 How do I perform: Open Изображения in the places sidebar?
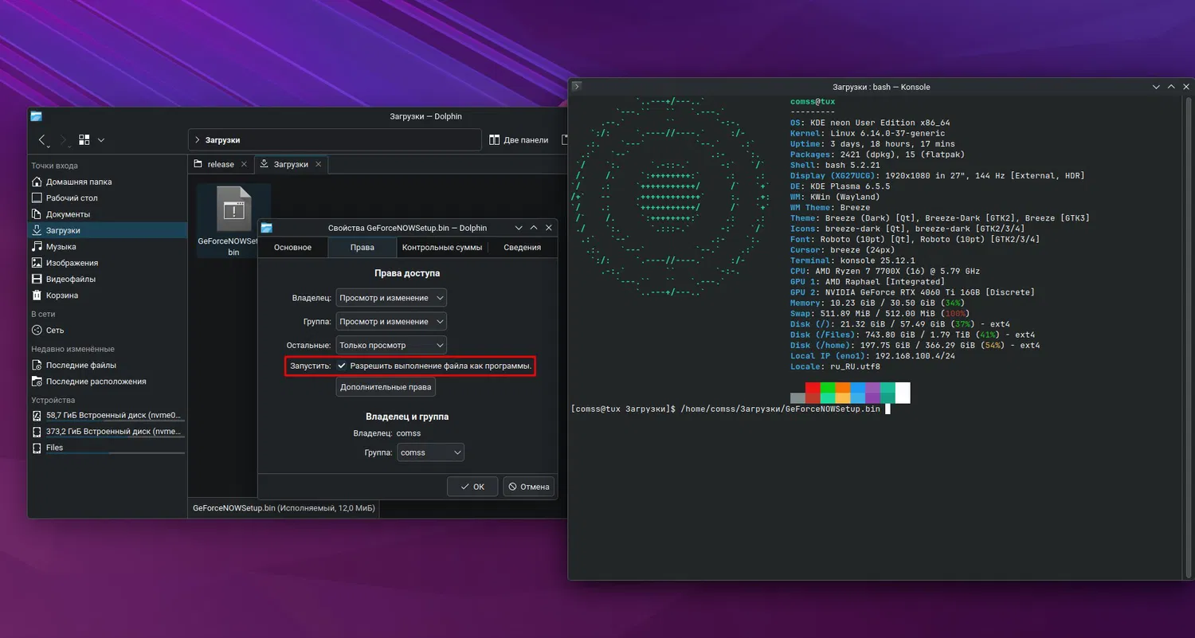[108, 263]
